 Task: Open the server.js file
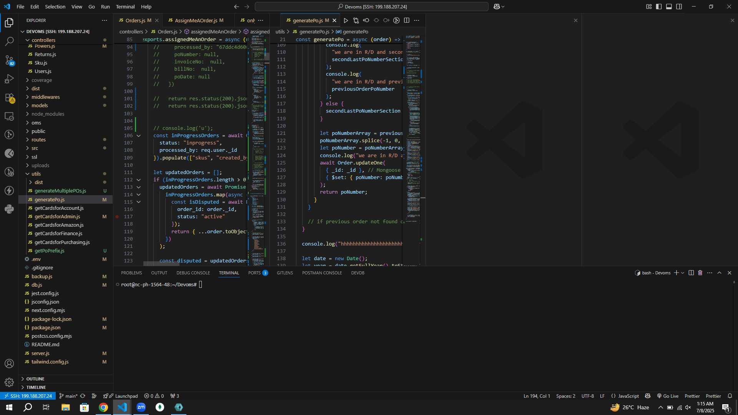point(40,353)
